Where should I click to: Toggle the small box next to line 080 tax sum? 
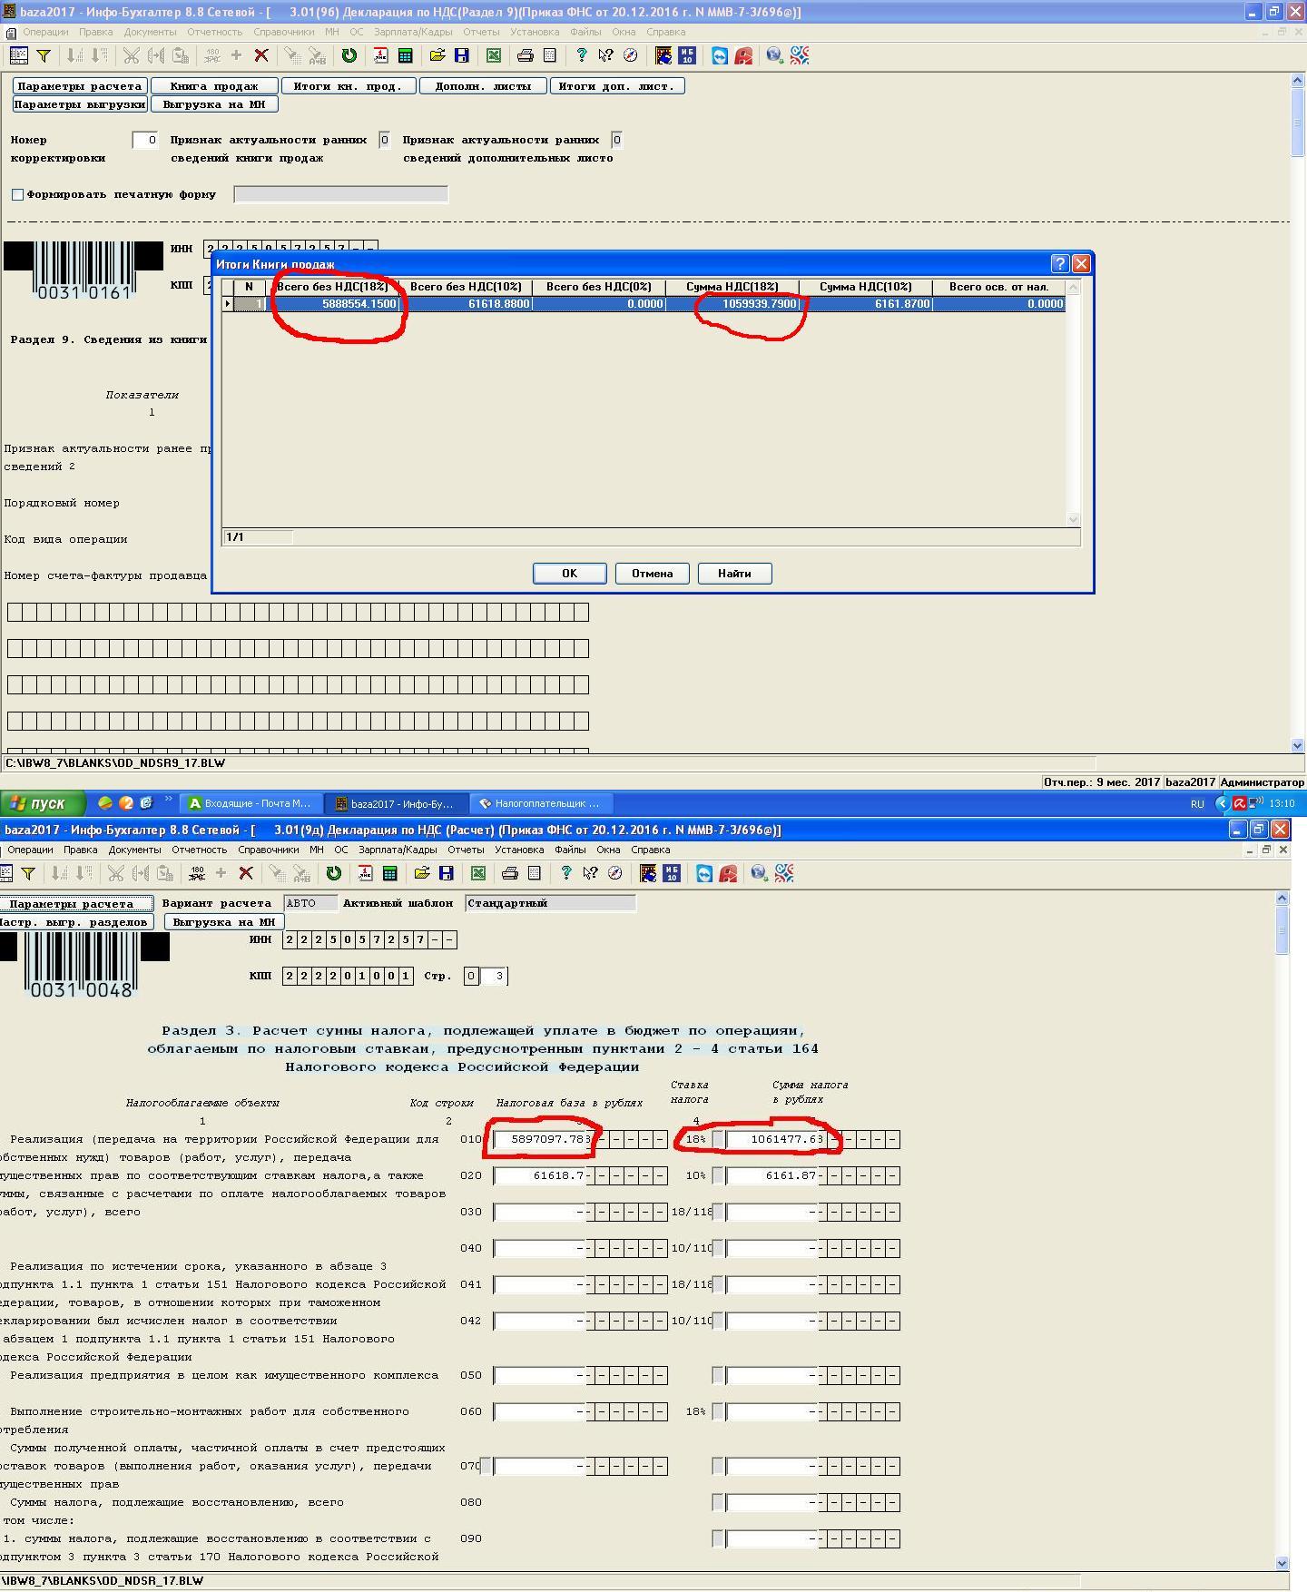[x=718, y=1502]
